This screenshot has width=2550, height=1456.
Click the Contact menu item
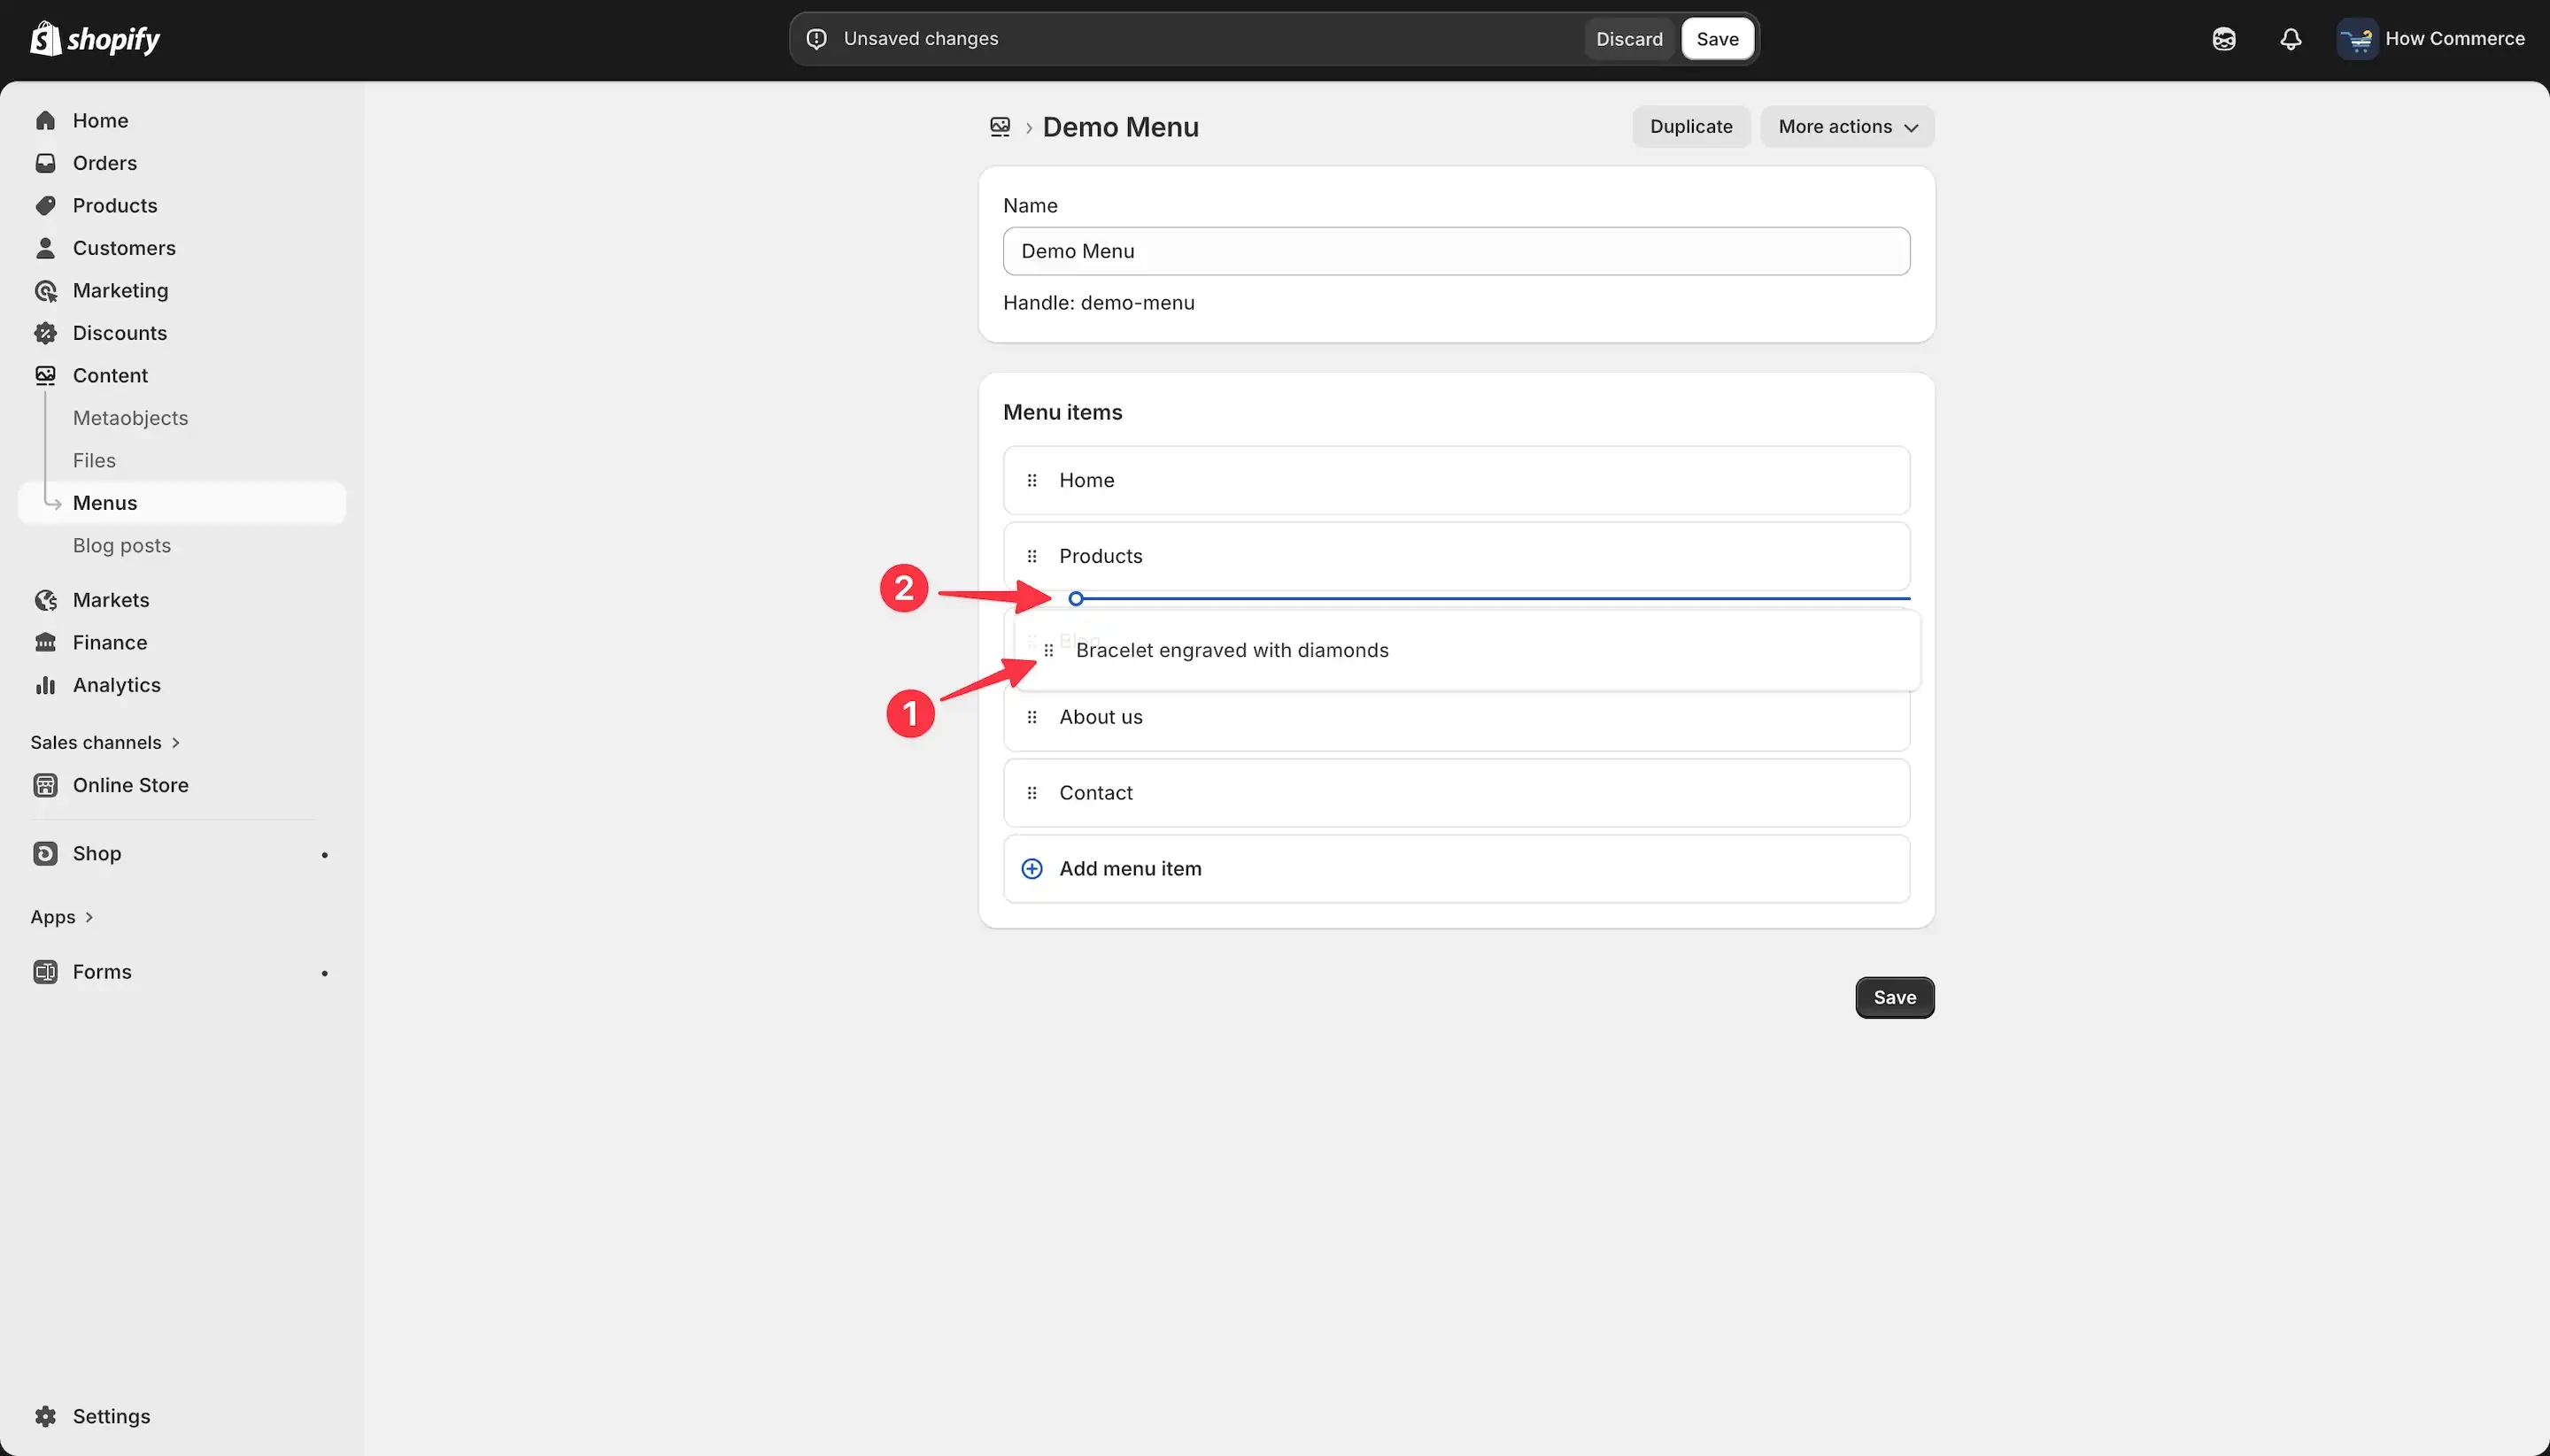(x=1456, y=793)
